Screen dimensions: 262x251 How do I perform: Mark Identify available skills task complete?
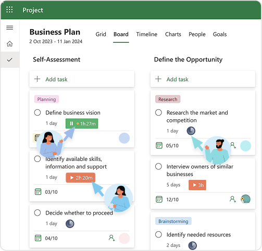point(38,159)
